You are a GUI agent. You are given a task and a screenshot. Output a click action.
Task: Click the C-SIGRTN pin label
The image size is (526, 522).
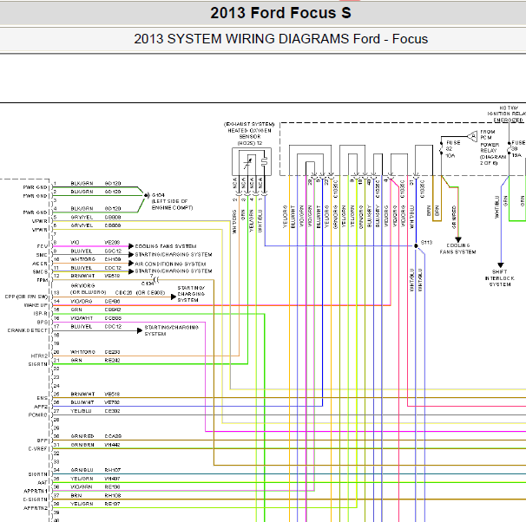tap(36, 499)
